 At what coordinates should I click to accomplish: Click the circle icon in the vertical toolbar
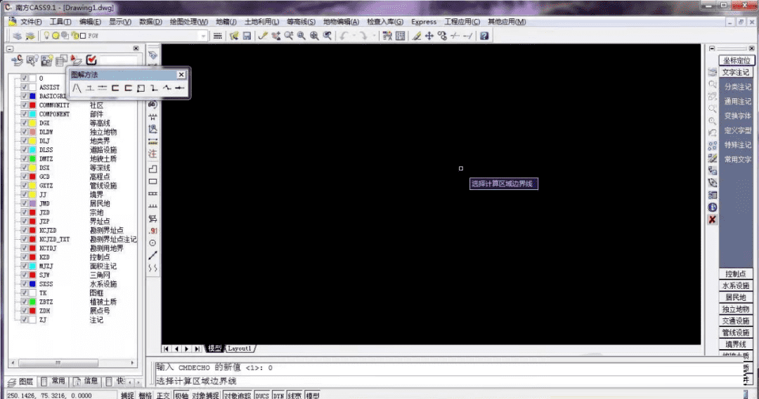click(153, 243)
